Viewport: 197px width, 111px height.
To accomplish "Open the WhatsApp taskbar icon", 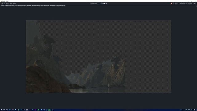I will 18,110.
